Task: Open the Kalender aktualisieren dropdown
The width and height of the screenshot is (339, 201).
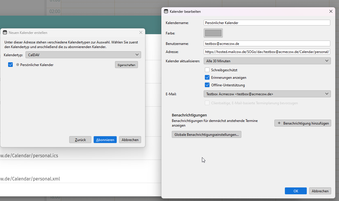Action: [x=267, y=61]
